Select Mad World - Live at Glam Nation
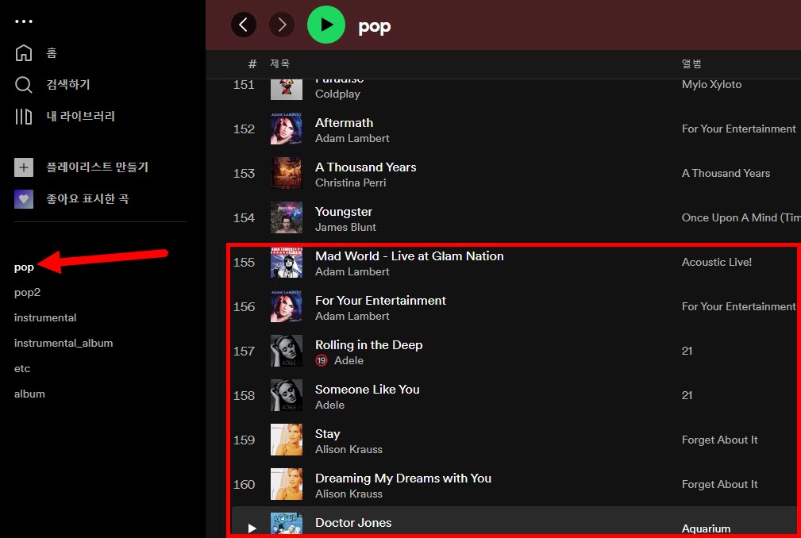801x538 pixels. click(409, 256)
